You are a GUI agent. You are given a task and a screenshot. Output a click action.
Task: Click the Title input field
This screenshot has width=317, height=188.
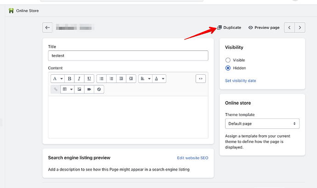[x=128, y=55]
